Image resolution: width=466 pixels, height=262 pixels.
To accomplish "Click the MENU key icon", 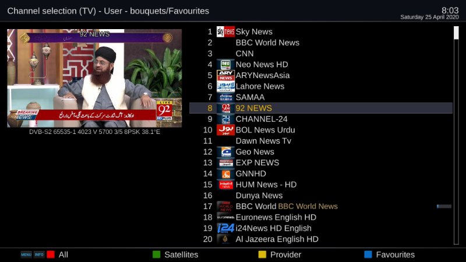I will click(26, 254).
